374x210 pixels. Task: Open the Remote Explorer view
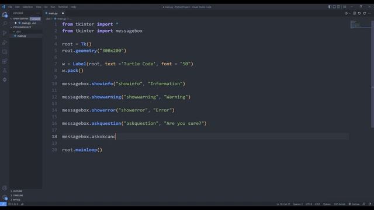[5, 52]
